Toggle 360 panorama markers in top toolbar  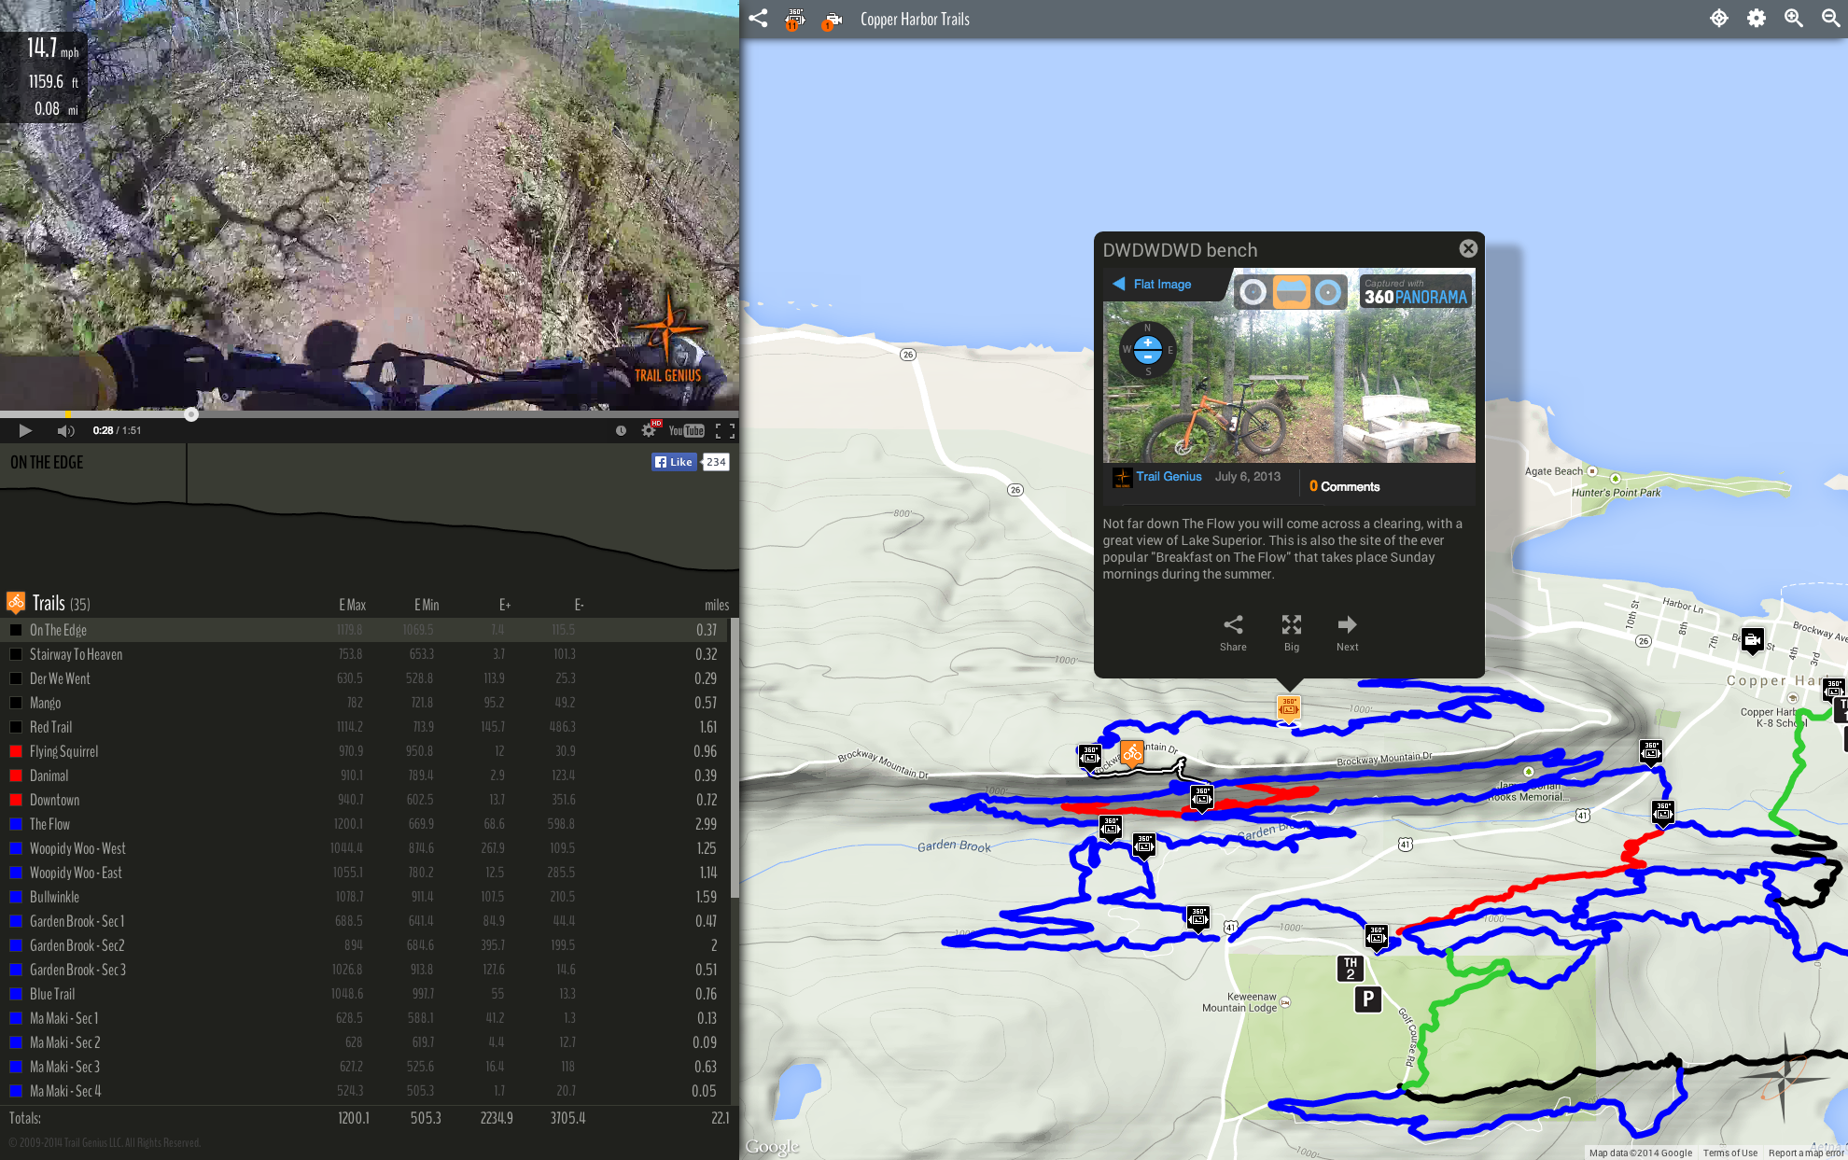click(794, 19)
